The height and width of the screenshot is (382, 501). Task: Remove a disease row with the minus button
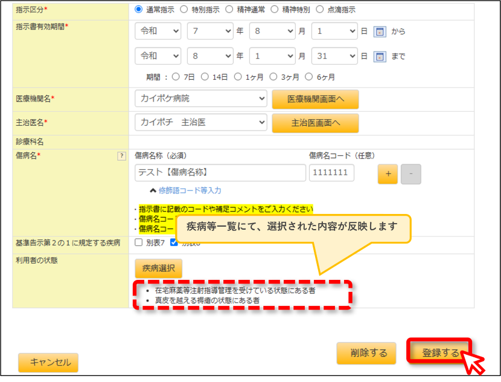(411, 173)
